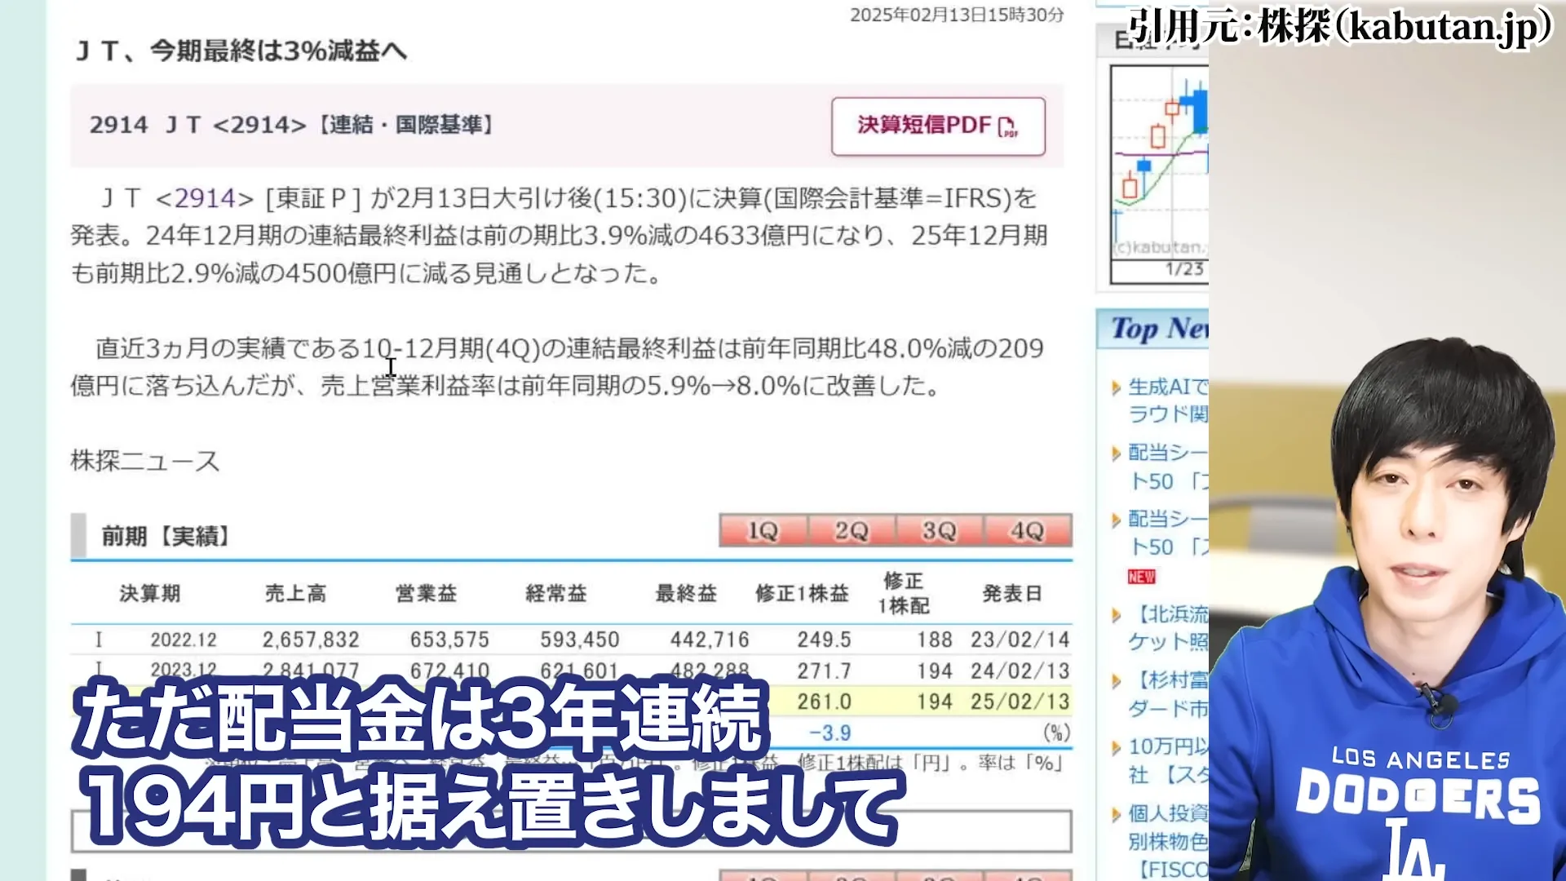Select the 1Q tab in 前期【実績】
The width and height of the screenshot is (1566, 881).
763,531
